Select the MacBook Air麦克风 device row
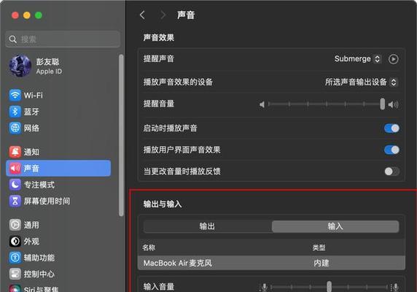417x292 pixels. 271,263
